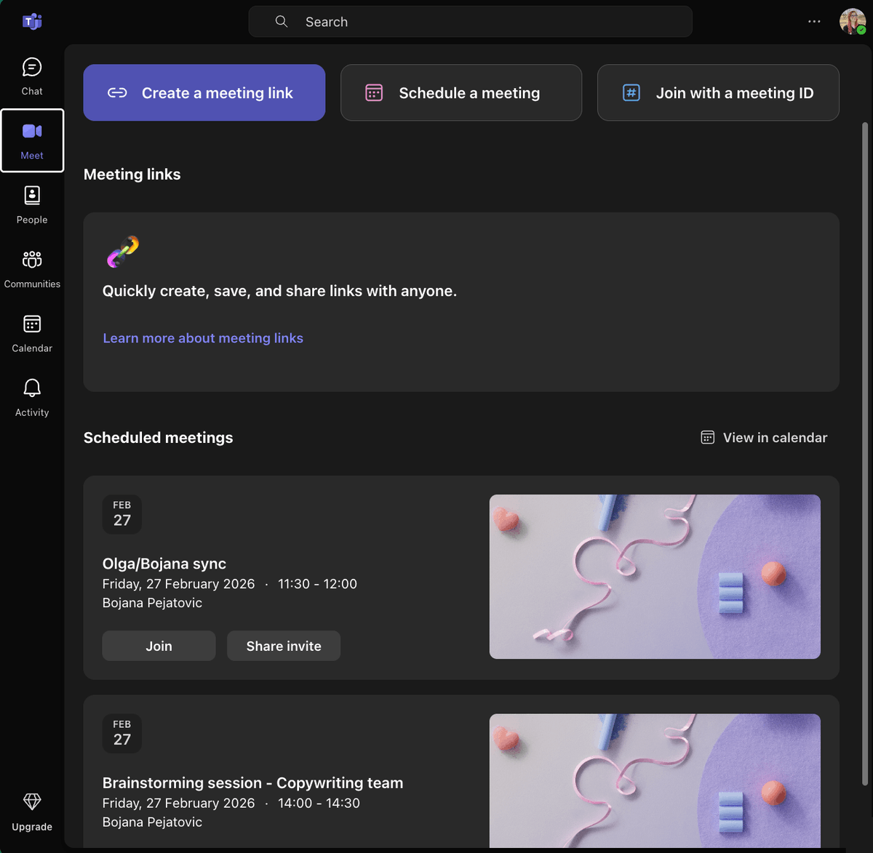The height and width of the screenshot is (853, 873).
Task: Join the Olga/Bojana sync meeting
Action: point(158,646)
